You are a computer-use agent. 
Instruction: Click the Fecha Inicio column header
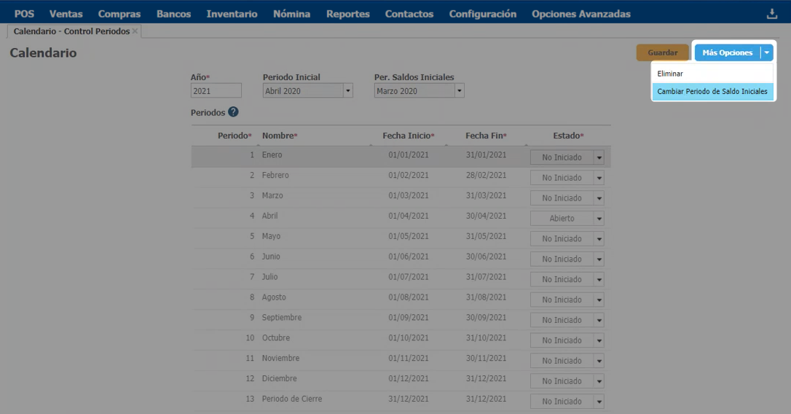click(x=407, y=136)
